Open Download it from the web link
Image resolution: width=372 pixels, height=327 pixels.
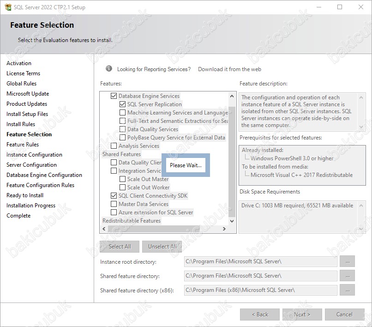coord(229,69)
